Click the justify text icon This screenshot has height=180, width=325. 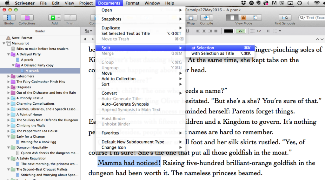point(216,31)
